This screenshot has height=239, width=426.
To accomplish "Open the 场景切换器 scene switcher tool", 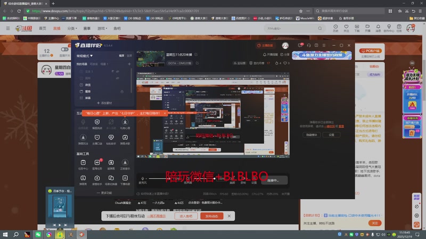I will pyautogui.click(x=111, y=180).
